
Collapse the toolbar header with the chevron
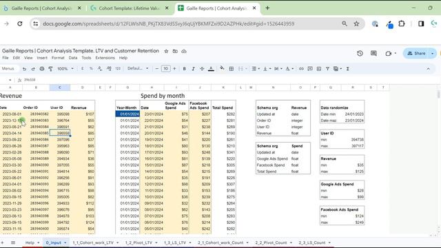[x=428, y=69]
